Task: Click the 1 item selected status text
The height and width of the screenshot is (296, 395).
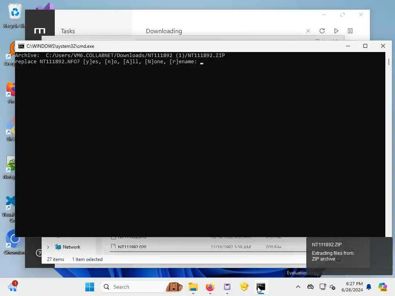Action: [87, 259]
